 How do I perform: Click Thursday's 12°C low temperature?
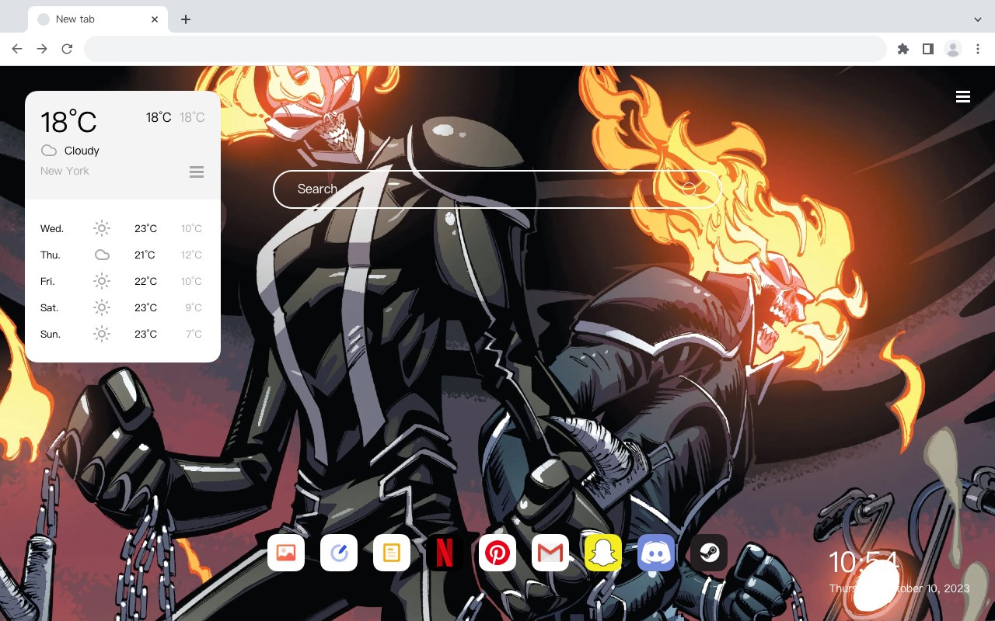pyautogui.click(x=191, y=255)
